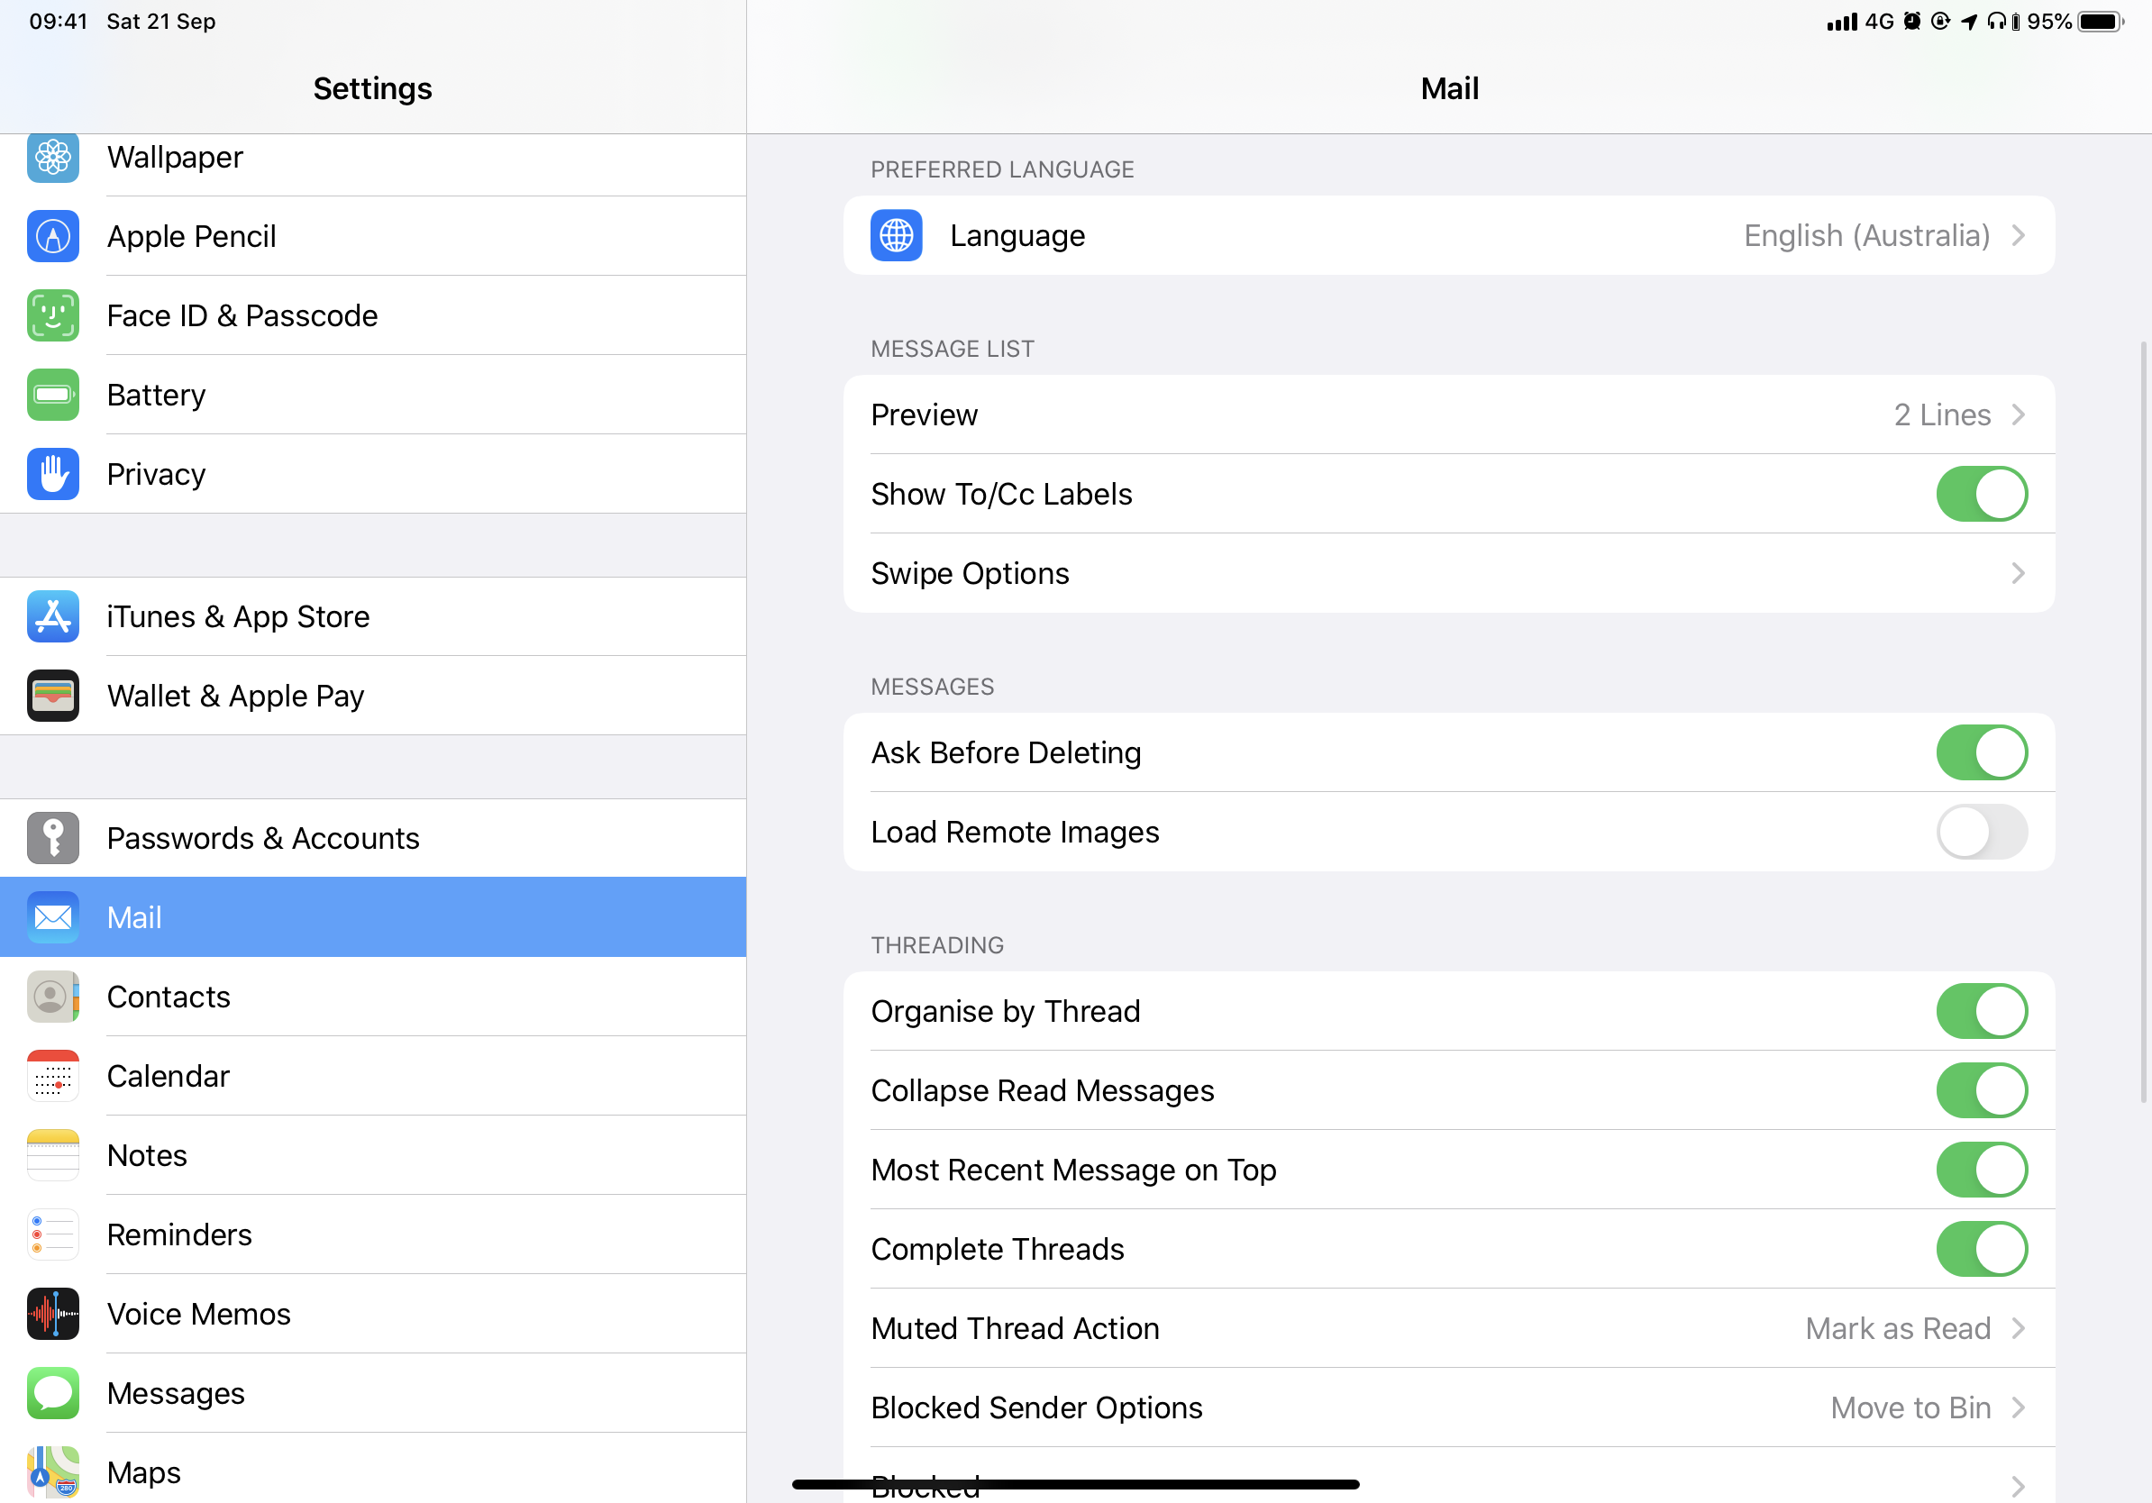
Task: Tap the Face ID & Passcode icon
Action: tap(52, 315)
